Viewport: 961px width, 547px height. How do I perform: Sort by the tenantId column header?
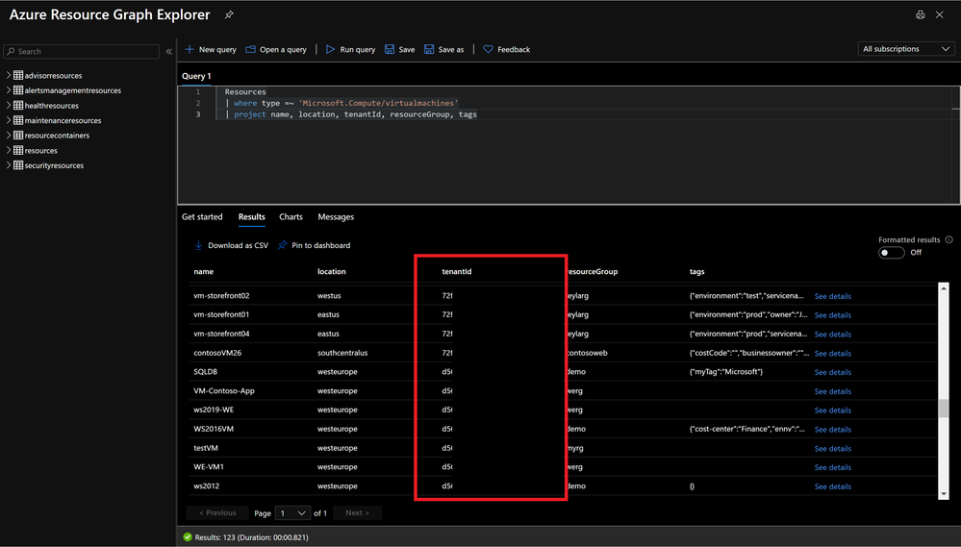coord(457,271)
